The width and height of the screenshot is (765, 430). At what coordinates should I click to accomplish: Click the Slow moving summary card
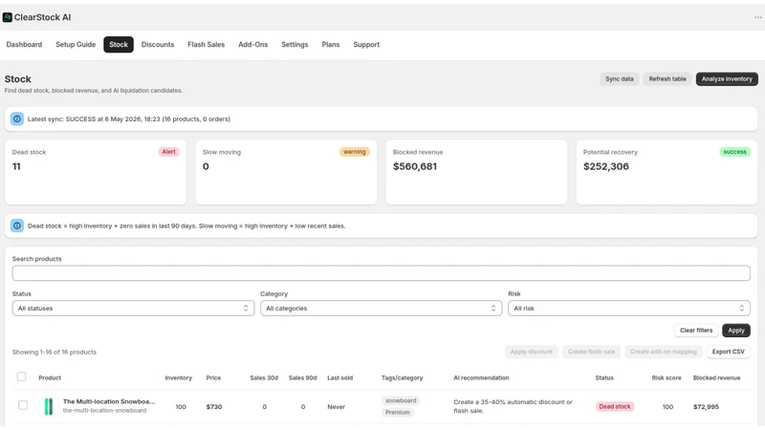coord(286,172)
